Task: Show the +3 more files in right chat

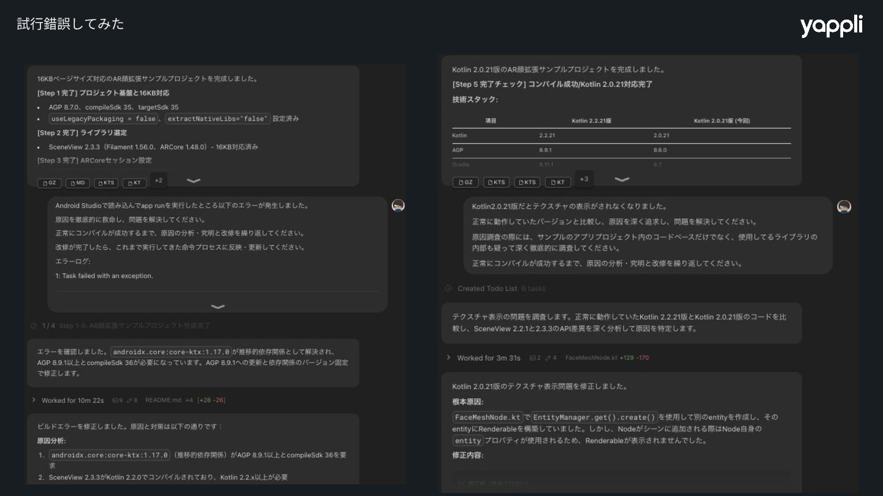Action: [x=584, y=179]
